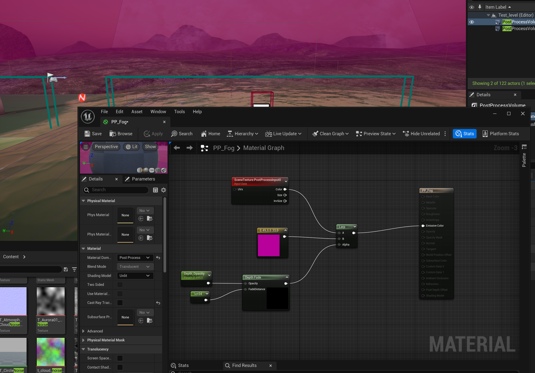
Task: Click the Show button in preview viewport
Action: tap(150, 147)
